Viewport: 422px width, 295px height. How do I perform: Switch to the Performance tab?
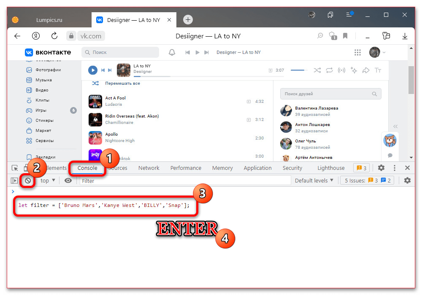click(x=186, y=168)
